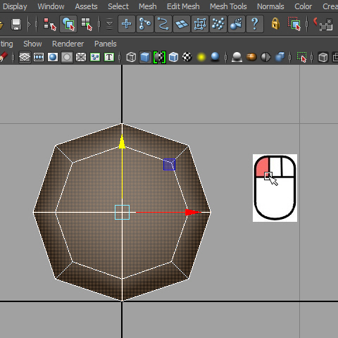Viewport: 338px width, 338px height.
Task: Open the Select menu
Action: [x=118, y=6]
